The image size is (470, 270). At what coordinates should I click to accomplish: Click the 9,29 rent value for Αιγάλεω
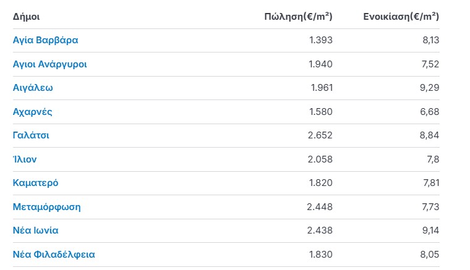pyautogui.click(x=429, y=88)
